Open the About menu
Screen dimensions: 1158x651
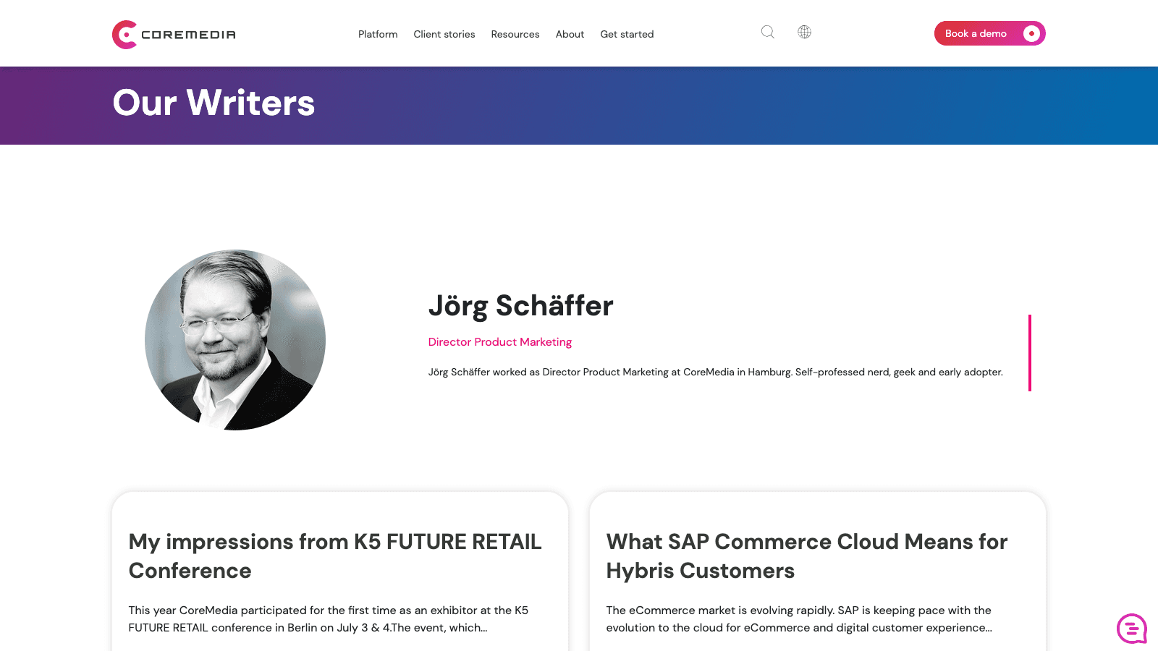570,34
